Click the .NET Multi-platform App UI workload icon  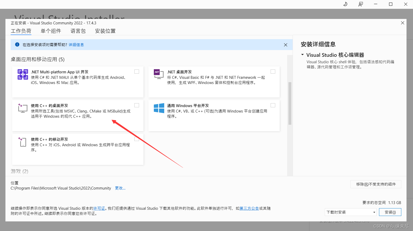click(x=23, y=74)
